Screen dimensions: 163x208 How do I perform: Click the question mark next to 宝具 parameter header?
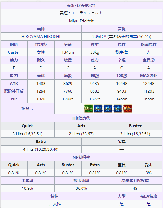[153, 60]
